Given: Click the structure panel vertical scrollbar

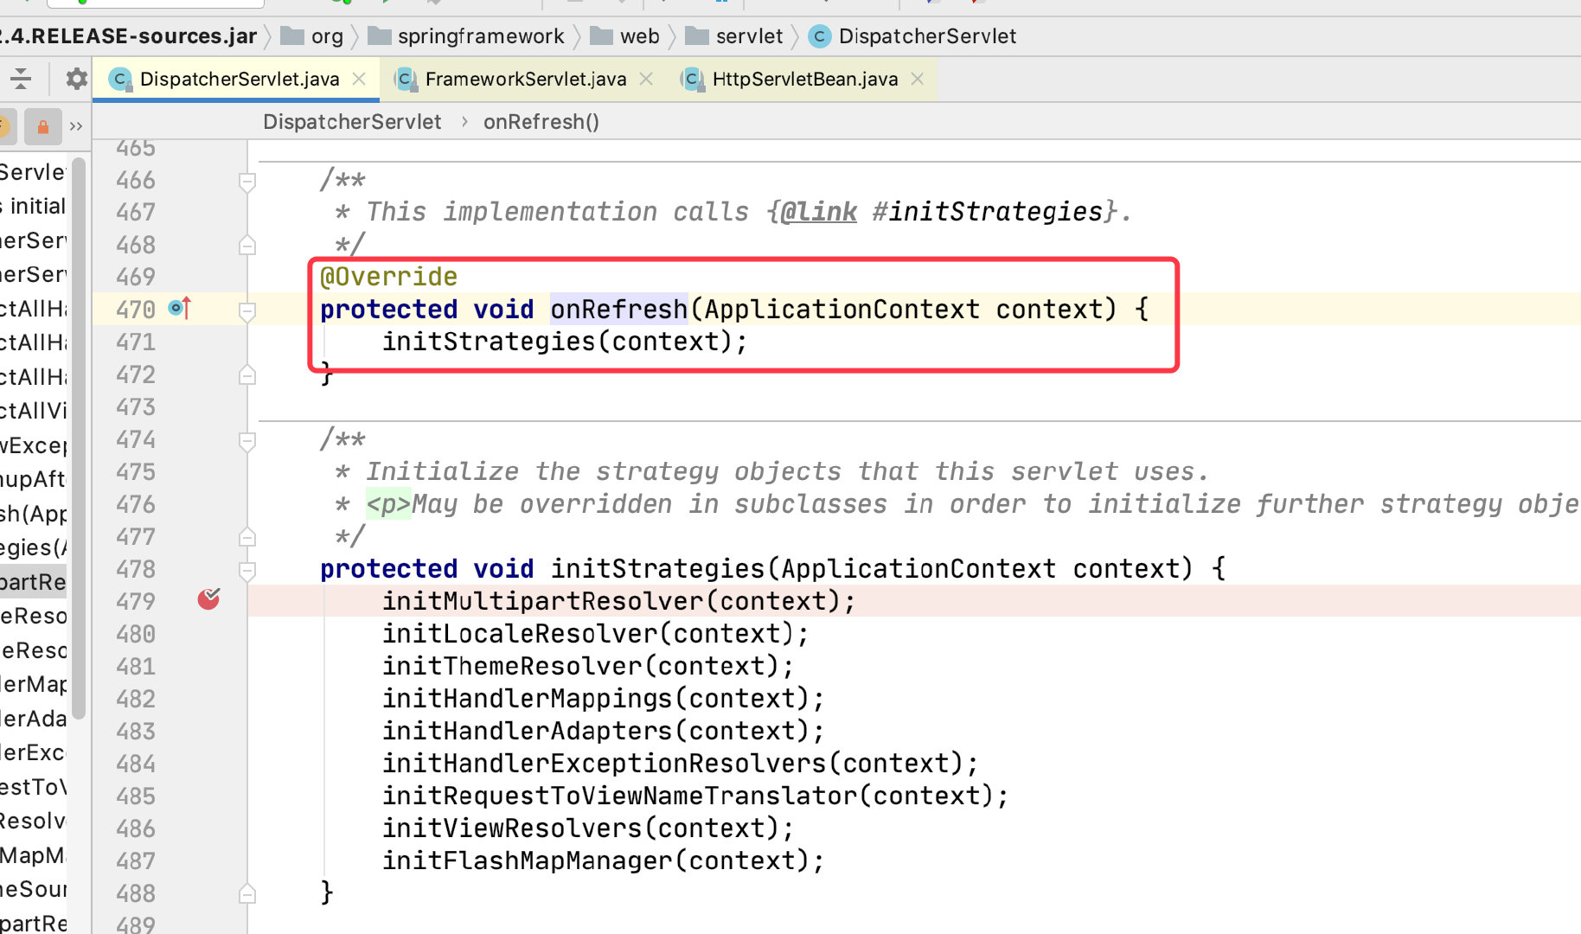Looking at the screenshot, I should [79, 438].
